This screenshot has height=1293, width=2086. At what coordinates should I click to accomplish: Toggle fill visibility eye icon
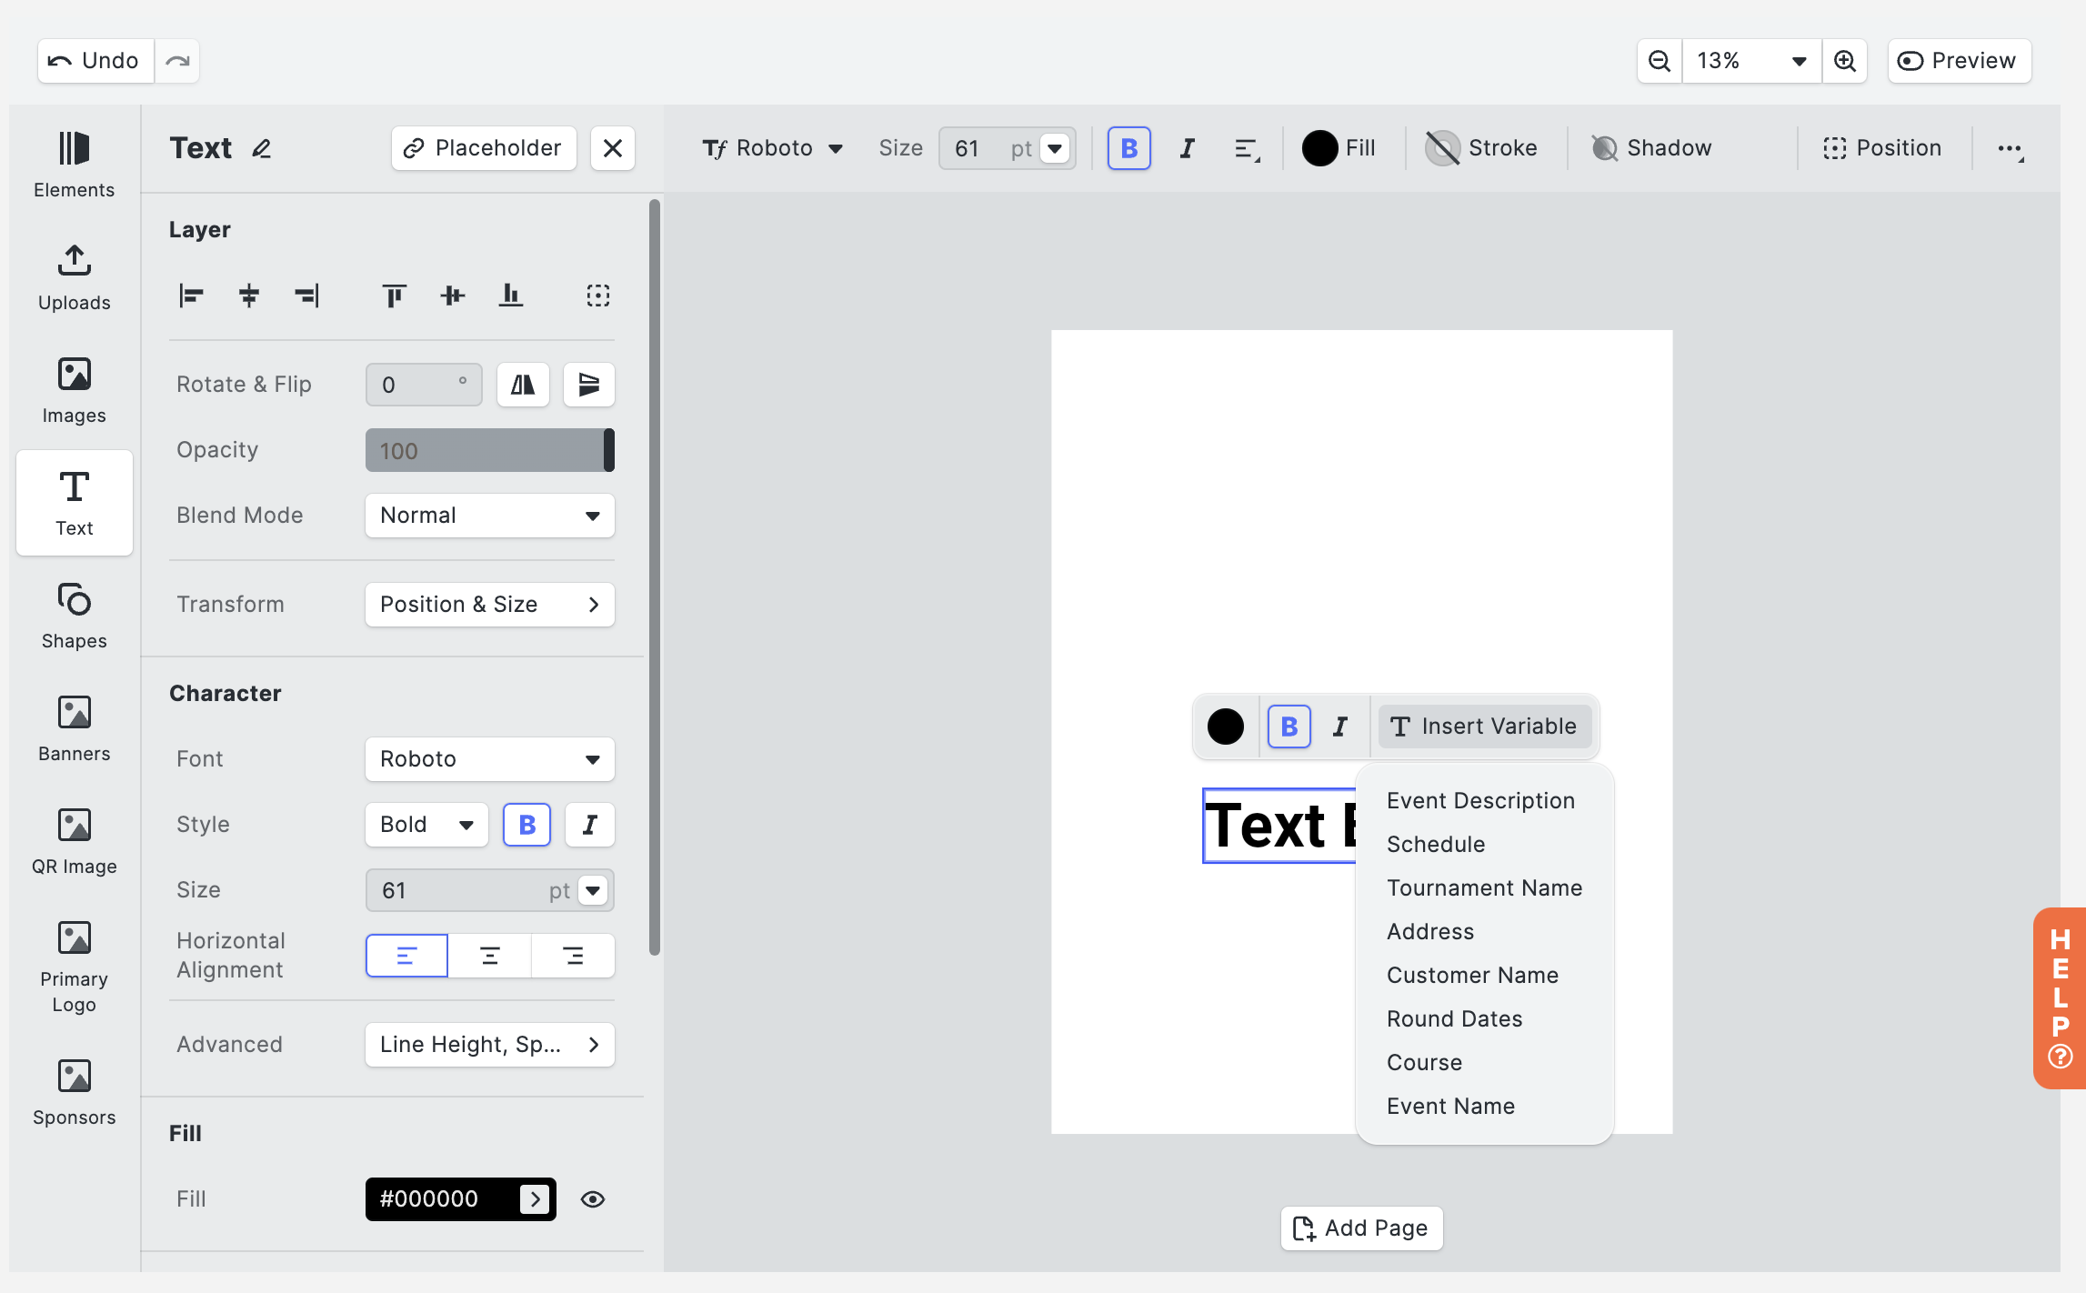click(x=593, y=1199)
